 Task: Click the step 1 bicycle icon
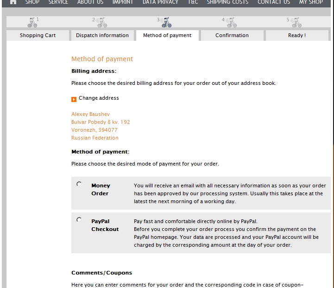(x=32, y=22)
